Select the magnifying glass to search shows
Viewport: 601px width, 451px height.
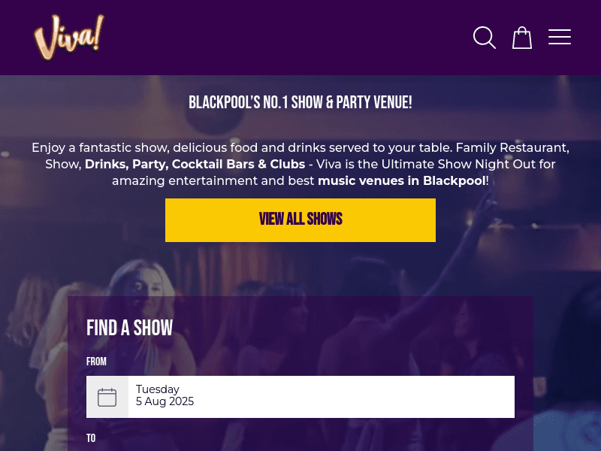click(485, 38)
